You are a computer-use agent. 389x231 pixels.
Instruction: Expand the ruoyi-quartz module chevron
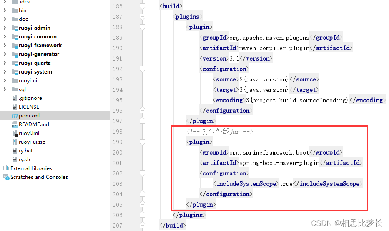pos(5,63)
